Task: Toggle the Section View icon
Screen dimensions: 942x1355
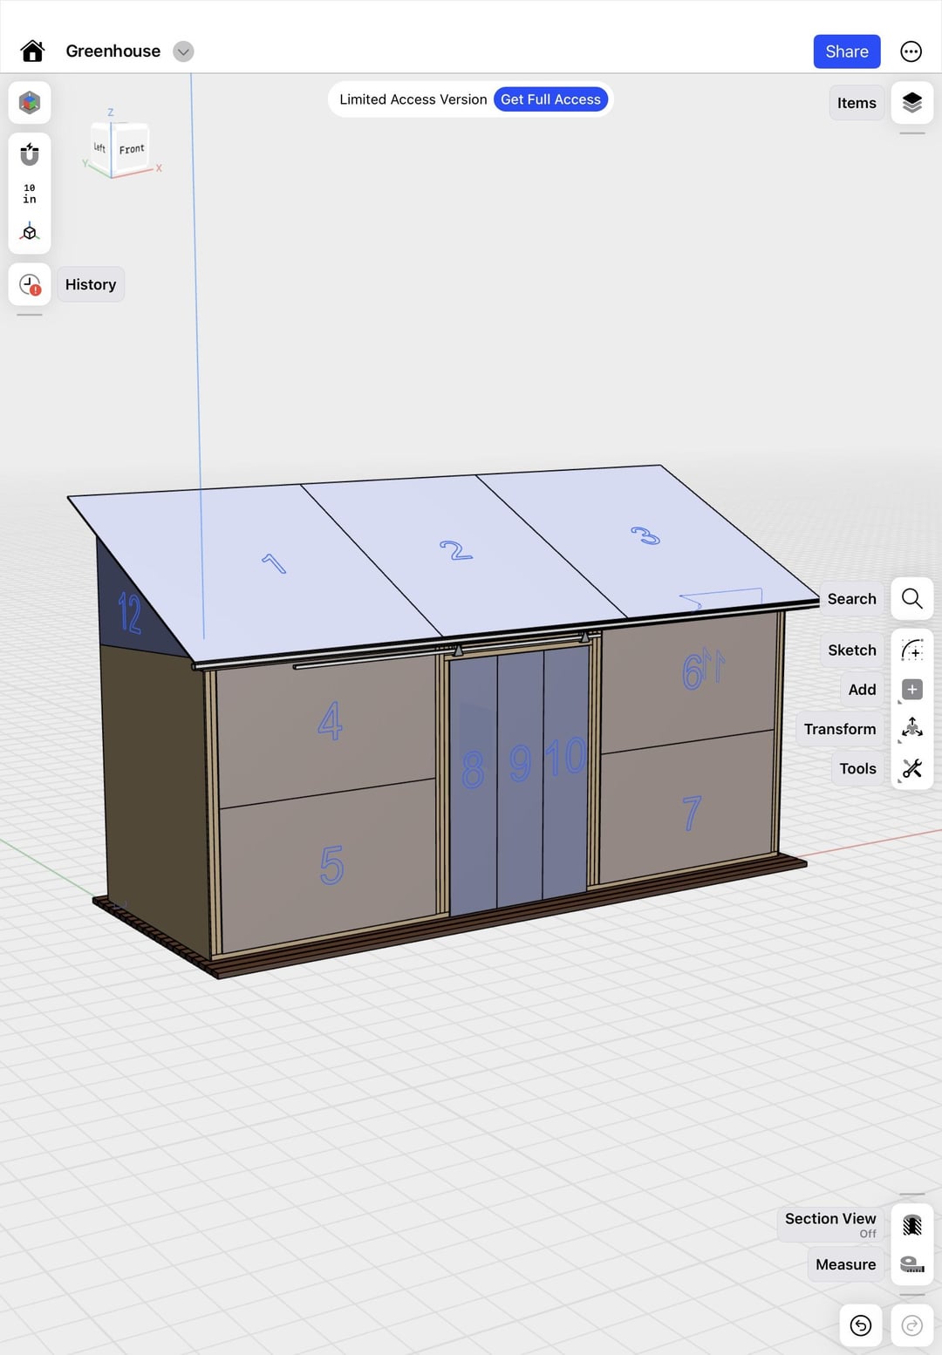Action: pyautogui.click(x=911, y=1224)
